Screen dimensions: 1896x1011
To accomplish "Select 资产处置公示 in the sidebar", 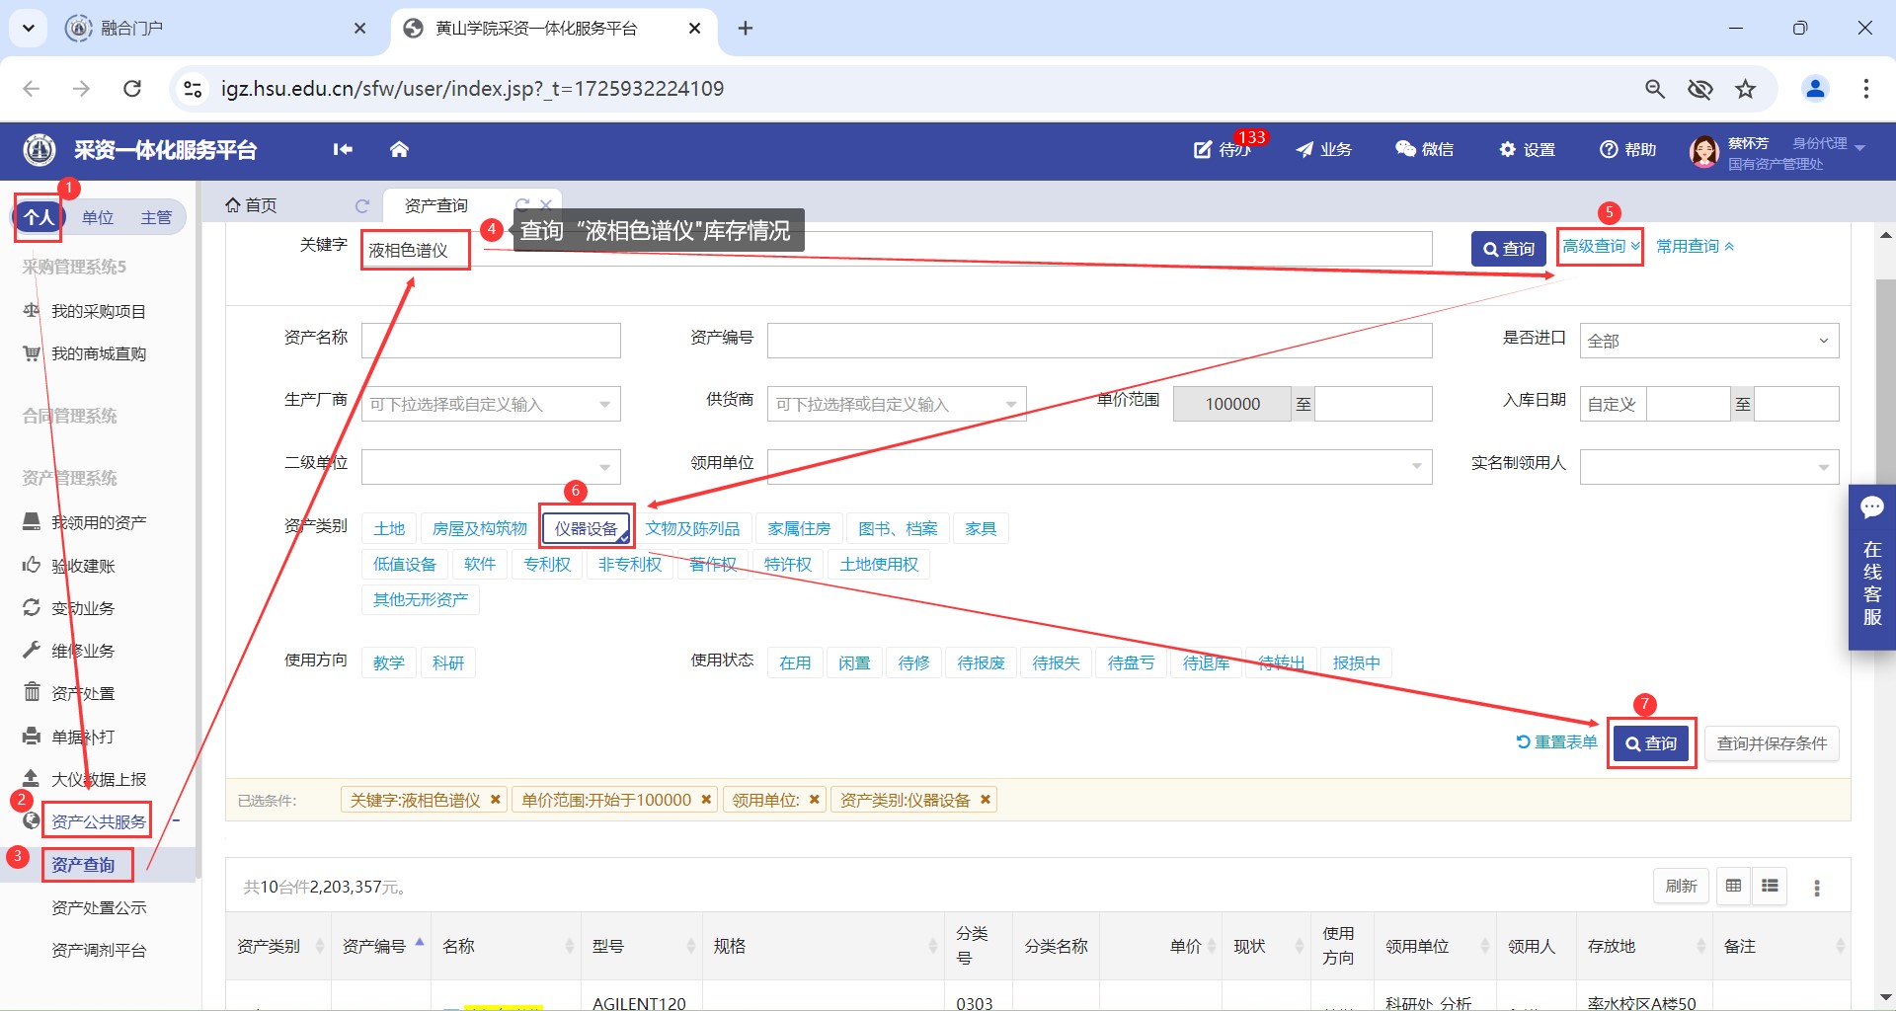I will (99, 907).
